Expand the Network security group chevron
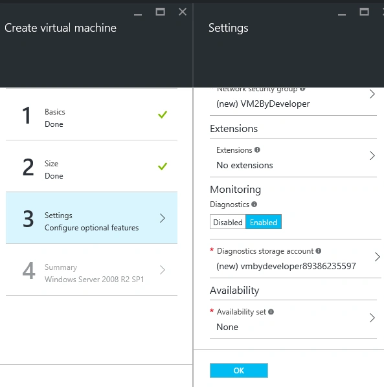The image size is (384, 387). [x=372, y=94]
